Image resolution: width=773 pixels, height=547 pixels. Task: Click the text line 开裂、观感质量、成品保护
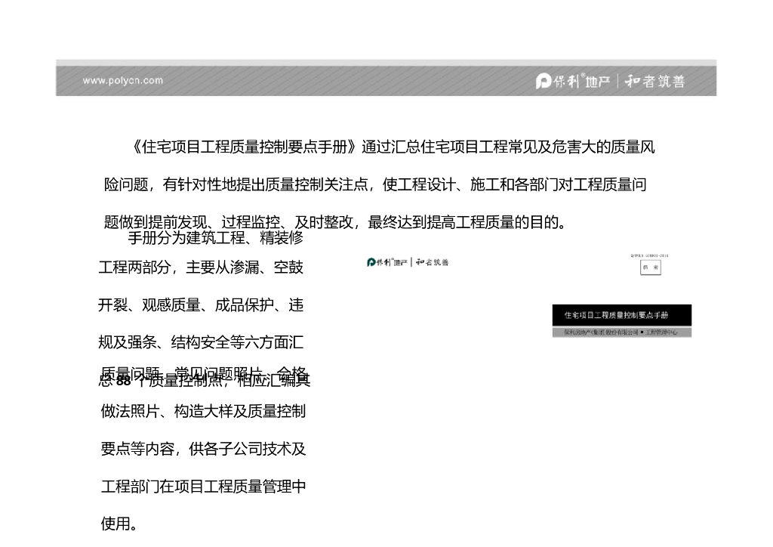(x=201, y=305)
